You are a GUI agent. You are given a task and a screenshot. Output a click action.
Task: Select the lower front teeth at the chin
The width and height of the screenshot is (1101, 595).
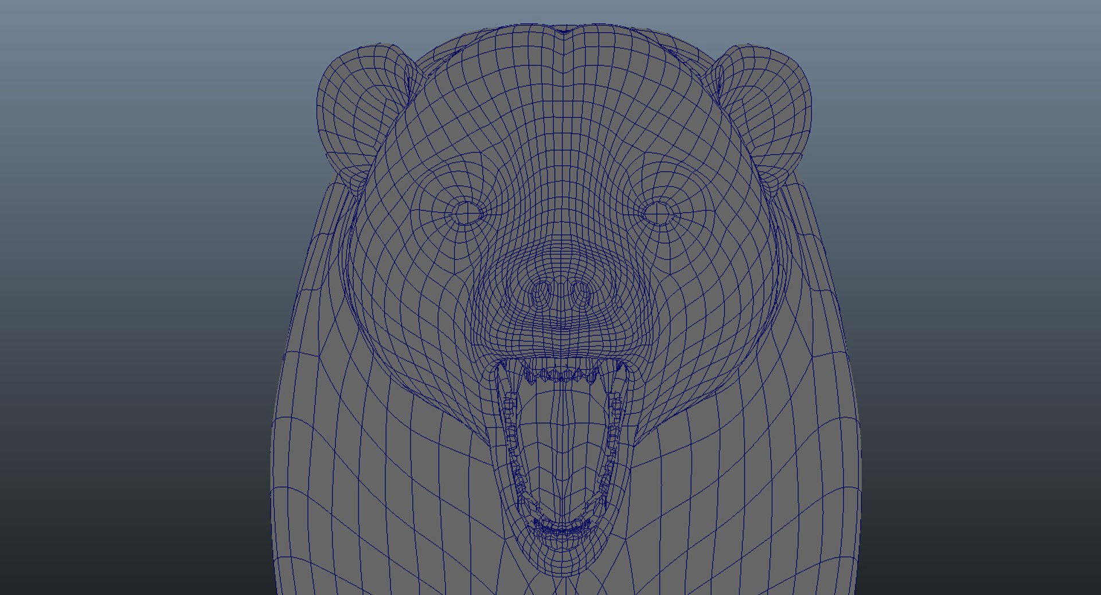coord(563,526)
